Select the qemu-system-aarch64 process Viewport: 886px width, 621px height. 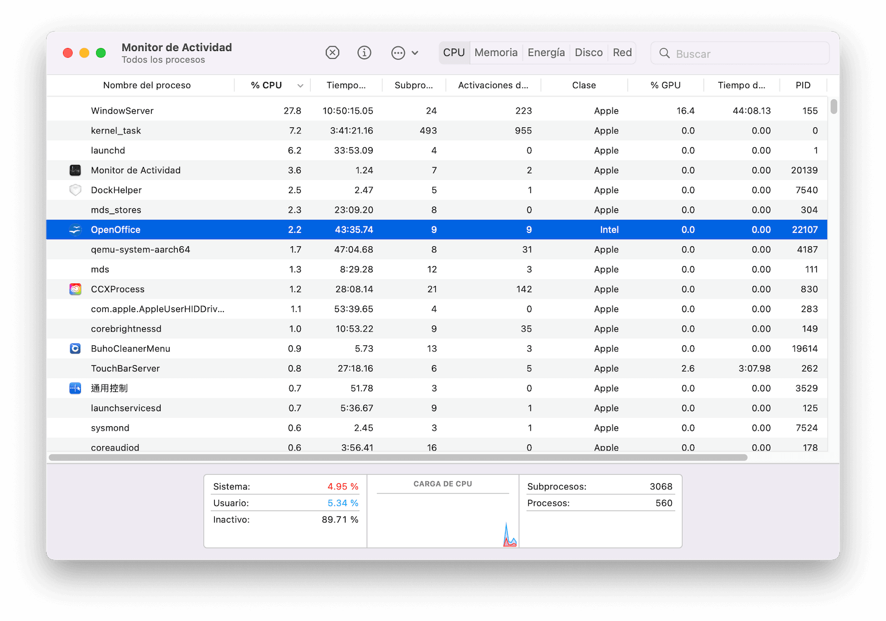click(437, 250)
